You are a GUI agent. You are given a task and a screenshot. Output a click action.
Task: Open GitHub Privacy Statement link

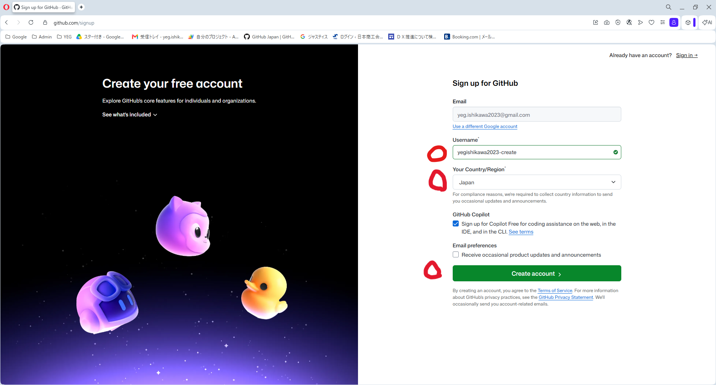coord(566,297)
